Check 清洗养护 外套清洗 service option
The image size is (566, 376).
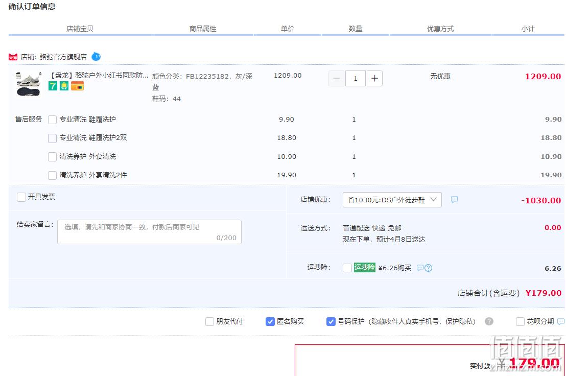(x=52, y=157)
